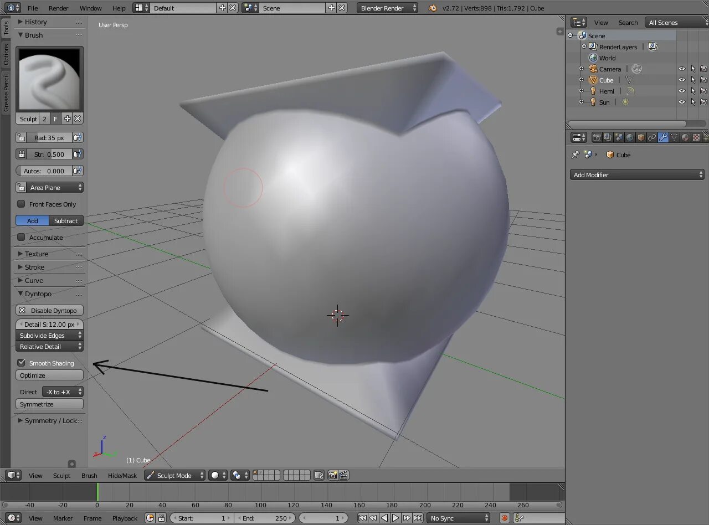Toggle the lock camera to layers icon
Screen dimensions: 709x525
click(x=318, y=475)
